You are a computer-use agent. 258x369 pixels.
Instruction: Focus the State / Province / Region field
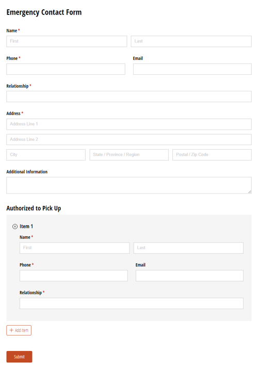(x=129, y=155)
